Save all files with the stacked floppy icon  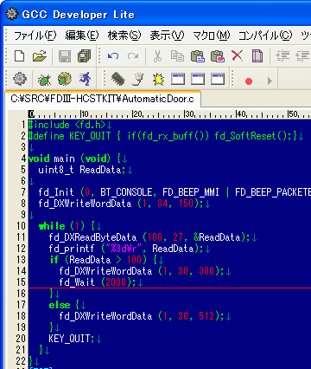[84, 55]
